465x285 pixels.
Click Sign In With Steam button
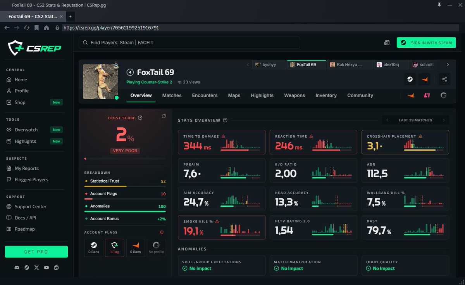point(426,43)
